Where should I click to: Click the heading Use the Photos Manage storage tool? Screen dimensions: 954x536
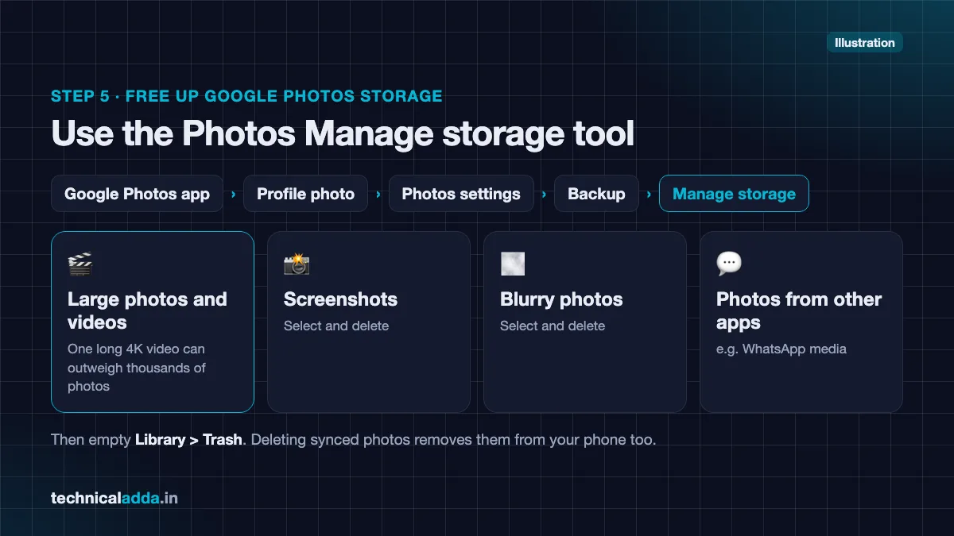(x=343, y=133)
